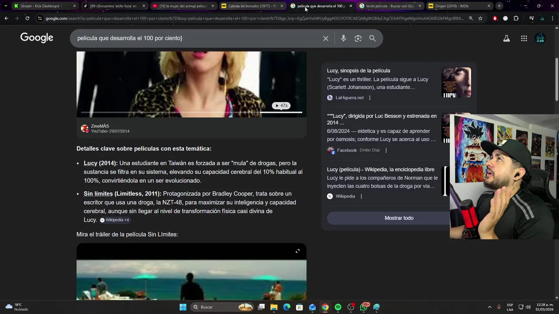The width and height of the screenshot is (559, 314).
Task: Open Microsoft Store from the taskbar
Action: pos(300,307)
